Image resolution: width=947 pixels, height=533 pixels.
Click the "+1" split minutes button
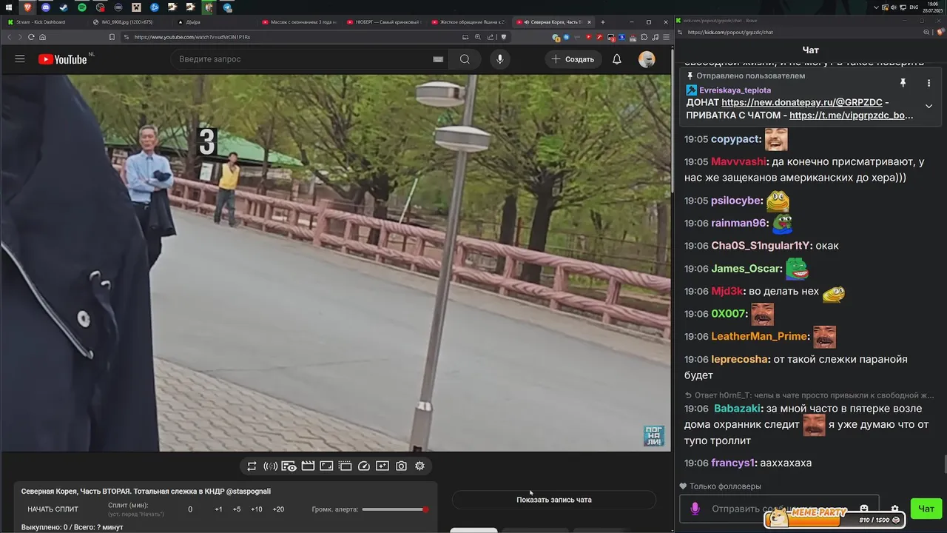pos(218,509)
